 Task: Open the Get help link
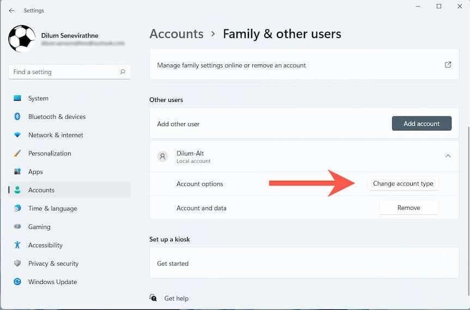pos(176,299)
